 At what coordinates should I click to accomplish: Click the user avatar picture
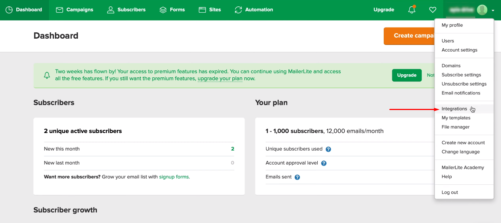click(x=482, y=10)
